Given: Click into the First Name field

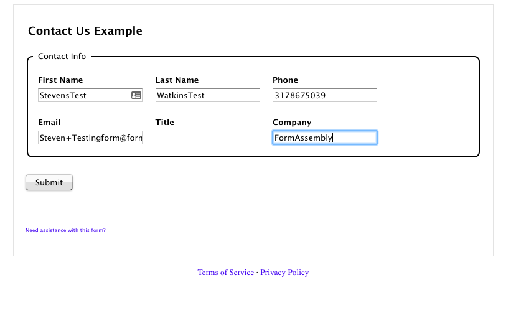Looking at the screenshot, I should click(90, 95).
